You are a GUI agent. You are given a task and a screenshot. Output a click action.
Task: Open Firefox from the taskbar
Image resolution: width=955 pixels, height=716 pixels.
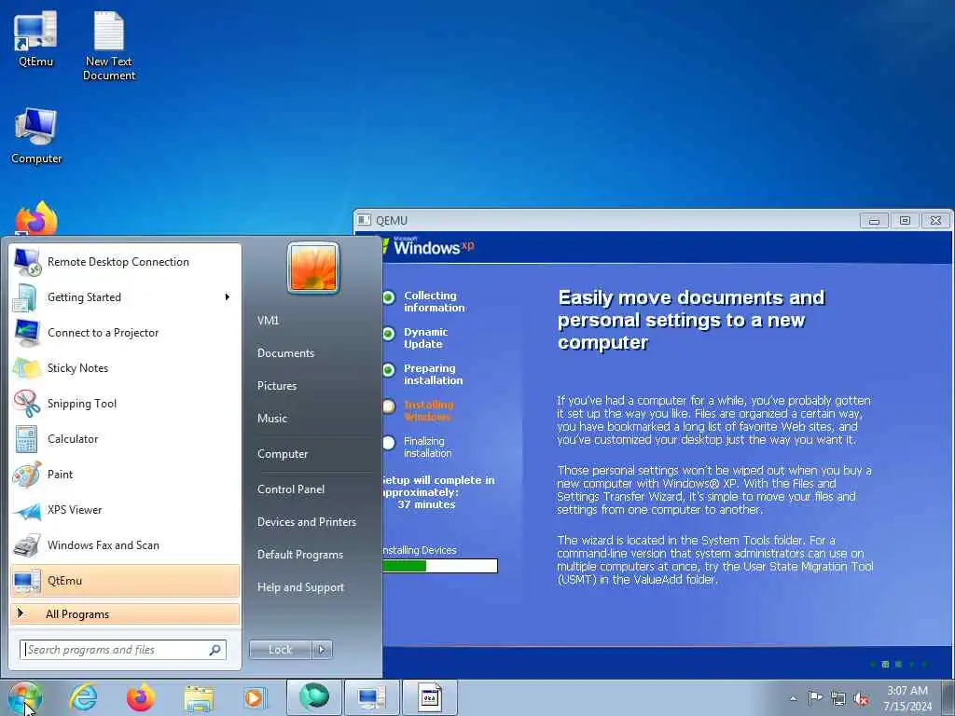(x=140, y=697)
